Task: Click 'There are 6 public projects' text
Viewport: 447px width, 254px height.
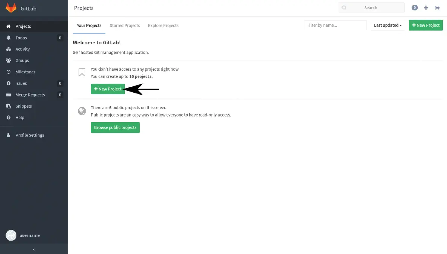Action: click(129, 108)
